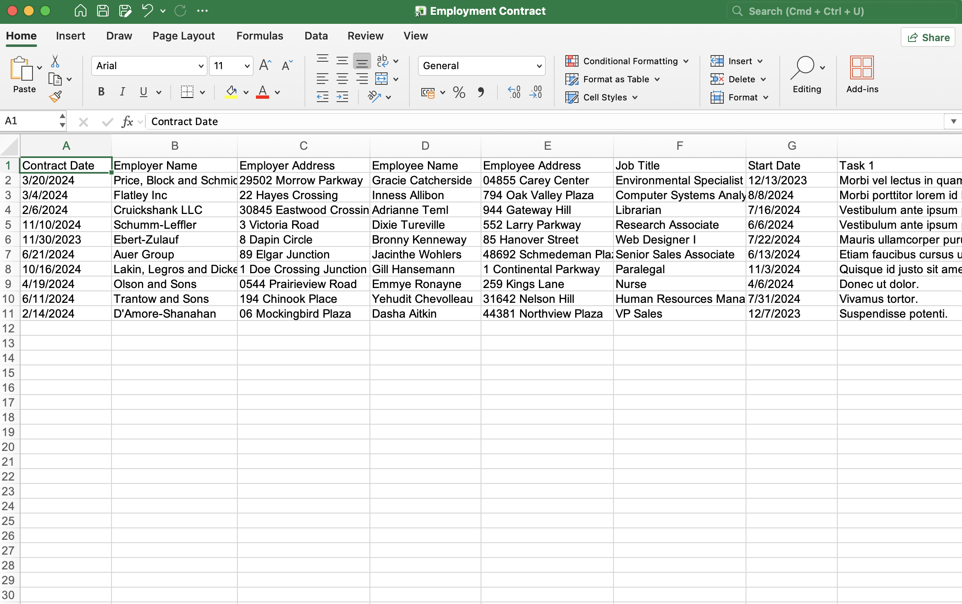Screen dimensions: 962x604
Task: Toggle center alignment
Action: 342,79
